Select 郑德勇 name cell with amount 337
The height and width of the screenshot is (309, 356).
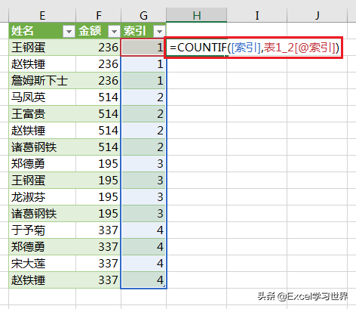[42, 247]
